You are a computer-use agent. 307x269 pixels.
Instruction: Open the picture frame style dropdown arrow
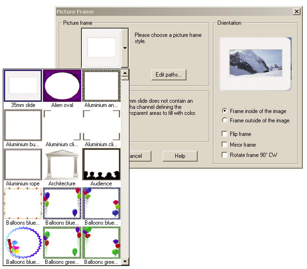pyautogui.click(x=125, y=48)
